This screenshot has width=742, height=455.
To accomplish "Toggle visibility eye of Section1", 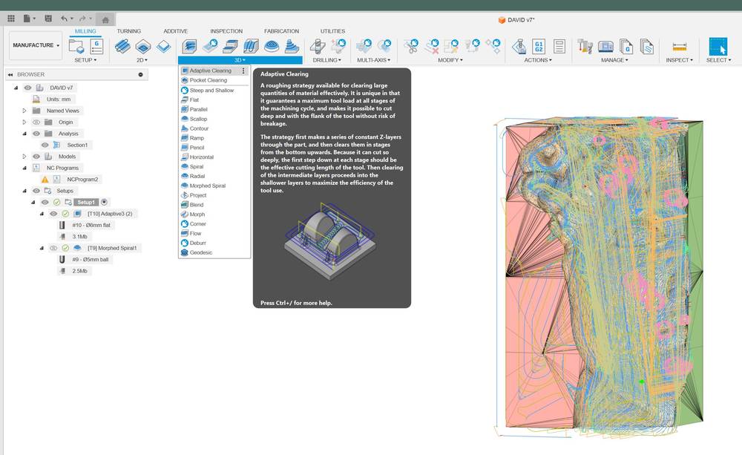I will point(45,145).
